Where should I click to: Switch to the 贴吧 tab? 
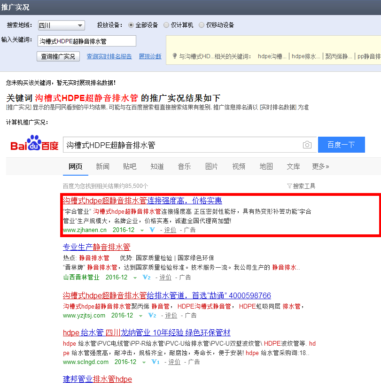coord(130,166)
